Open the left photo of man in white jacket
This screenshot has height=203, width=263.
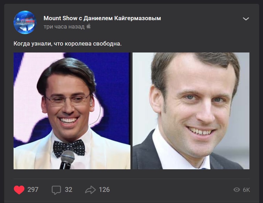(72, 111)
